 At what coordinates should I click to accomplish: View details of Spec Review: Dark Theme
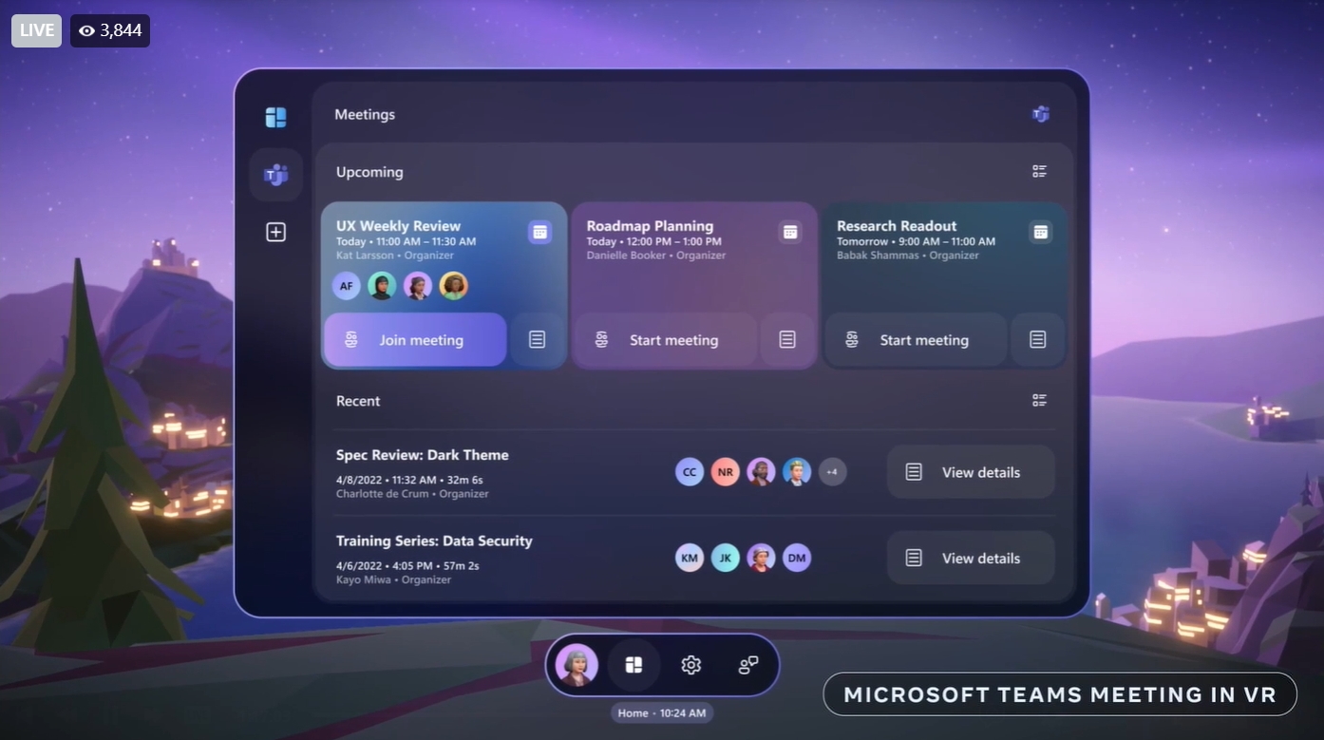click(x=970, y=471)
